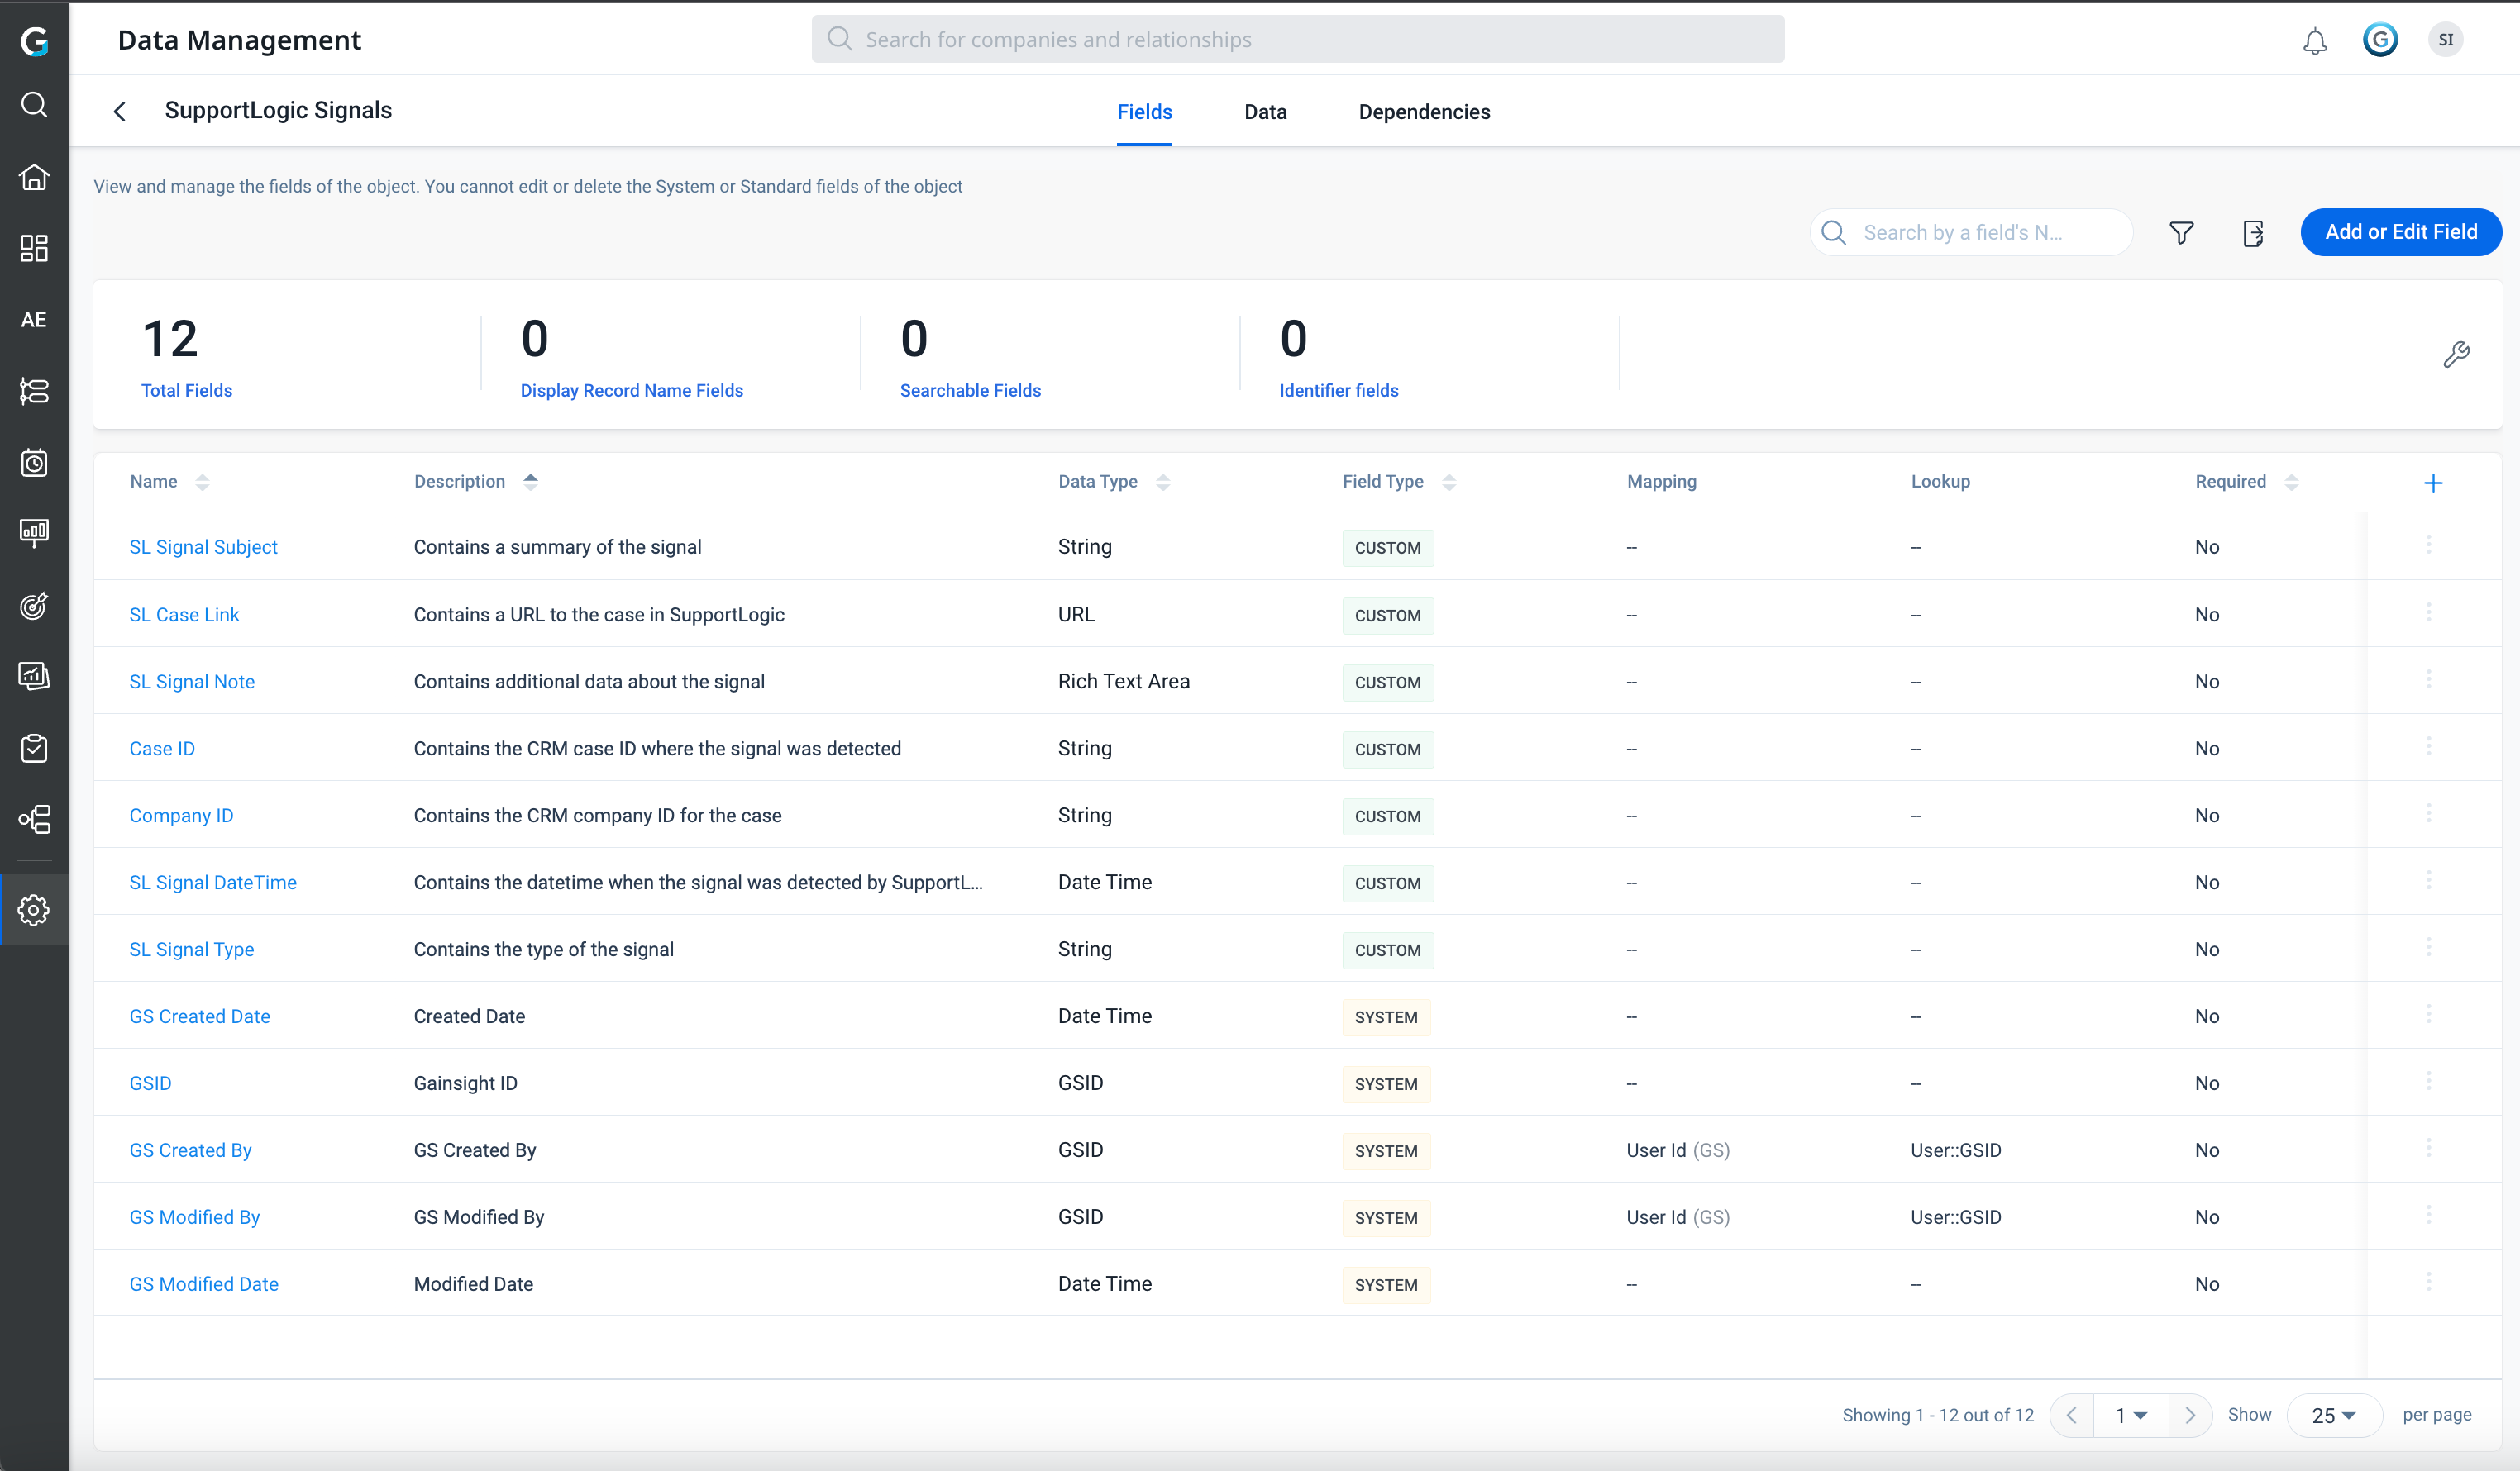Switch to the Data tab
The width and height of the screenshot is (2520, 1471).
coord(1265,112)
